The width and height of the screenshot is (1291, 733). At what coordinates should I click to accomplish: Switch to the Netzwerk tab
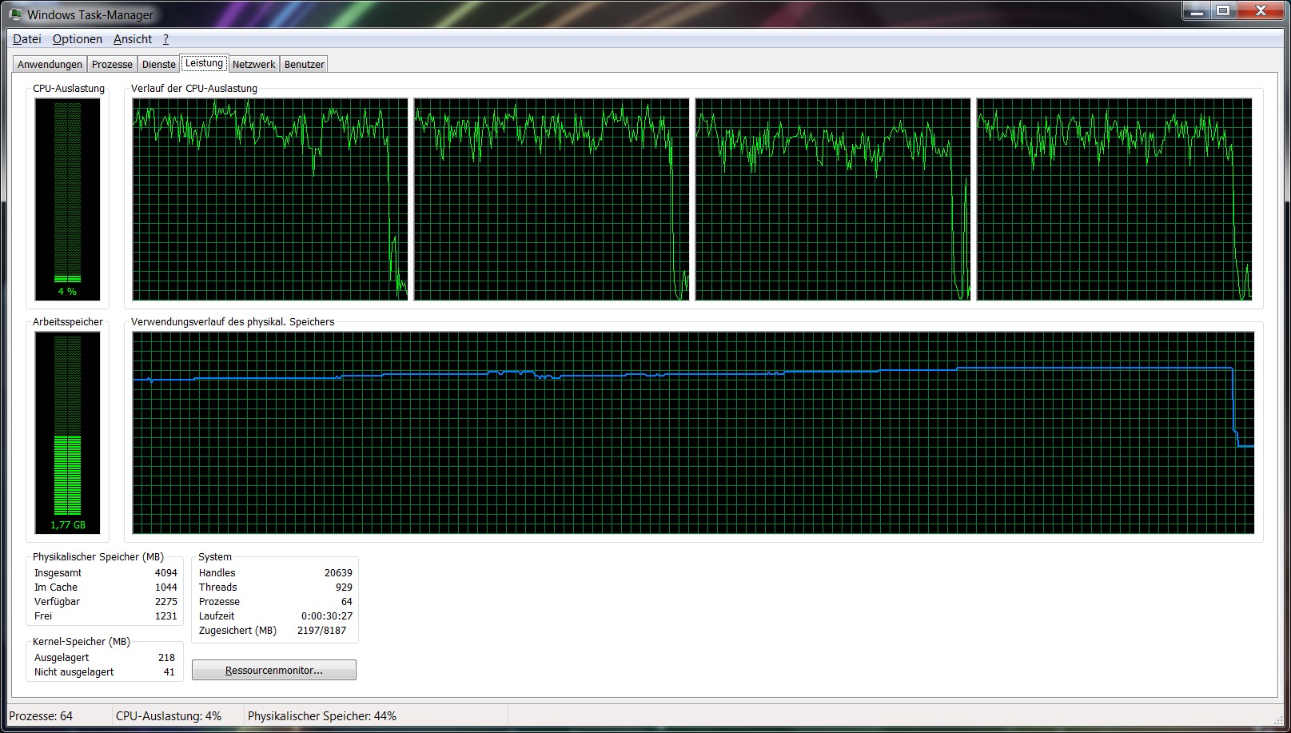(253, 65)
